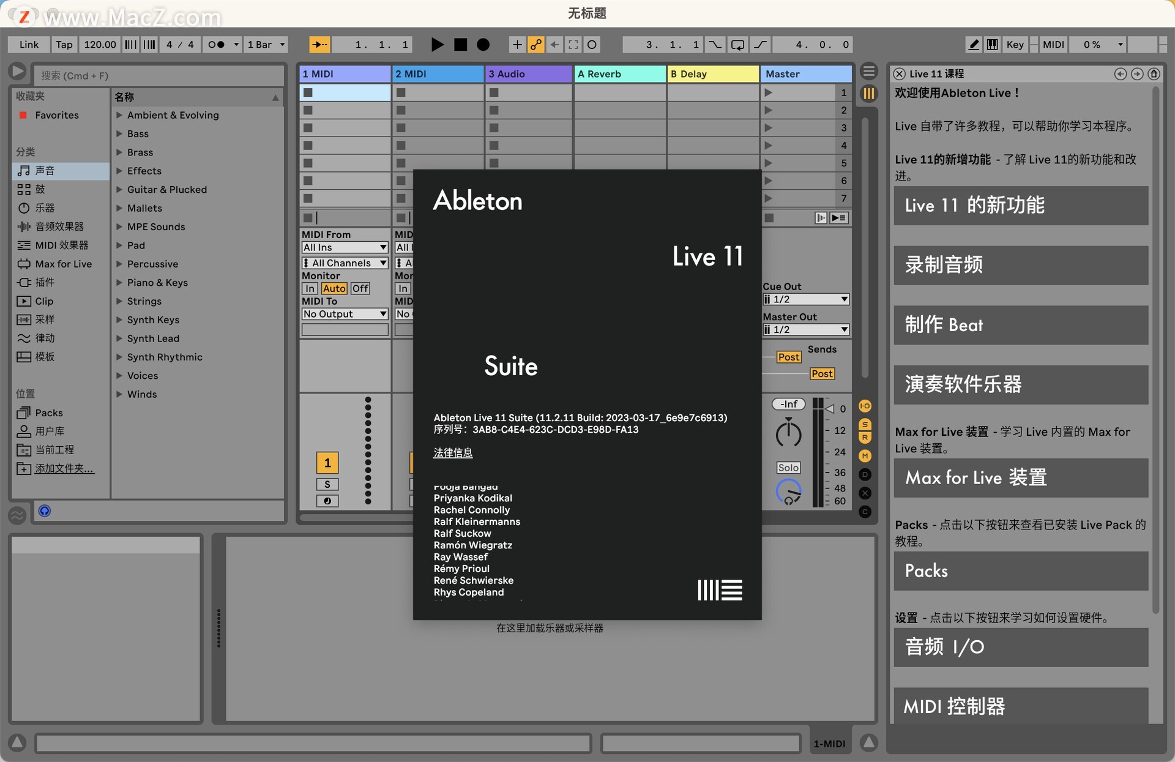
Task: Open MIDI To No Output dropdown
Action: [x=345, y=314]
